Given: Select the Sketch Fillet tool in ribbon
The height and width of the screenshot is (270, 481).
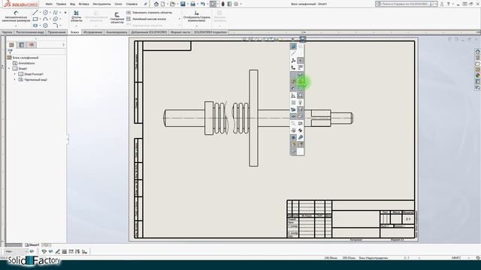Looking at the screenshot, I should pos(55,25).
